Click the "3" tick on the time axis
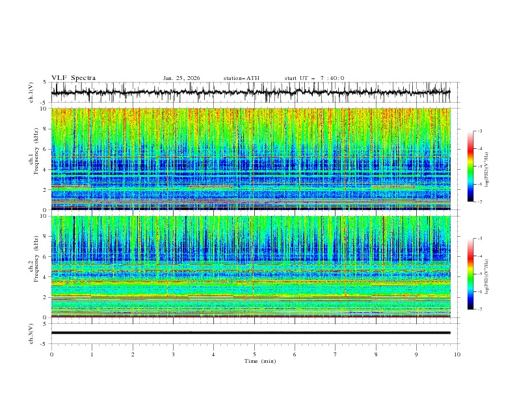Viewport: 515px width, 398px height. tap(173, 354)
